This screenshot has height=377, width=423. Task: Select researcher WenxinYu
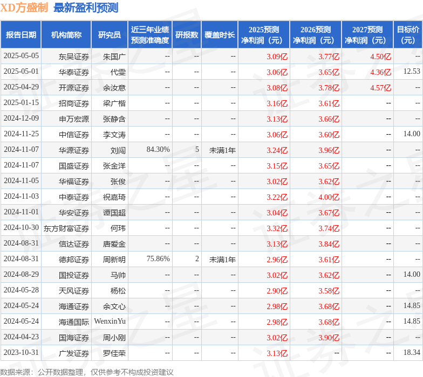[x=110, y=321]
